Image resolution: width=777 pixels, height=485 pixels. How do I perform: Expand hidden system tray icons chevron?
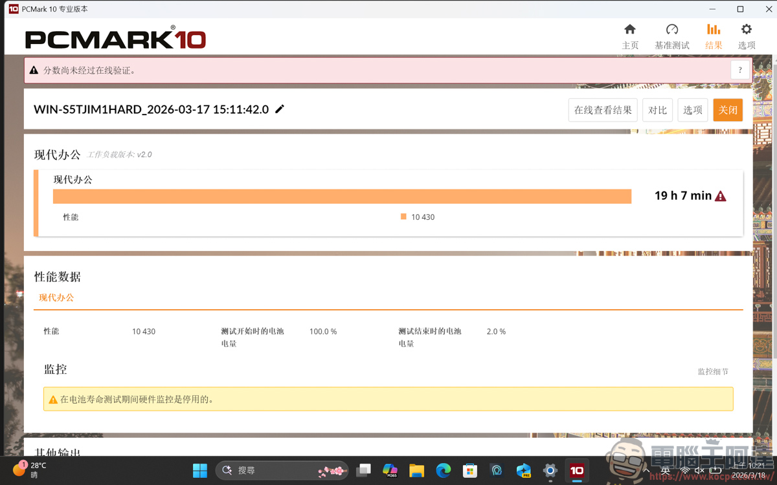point(646,469)
